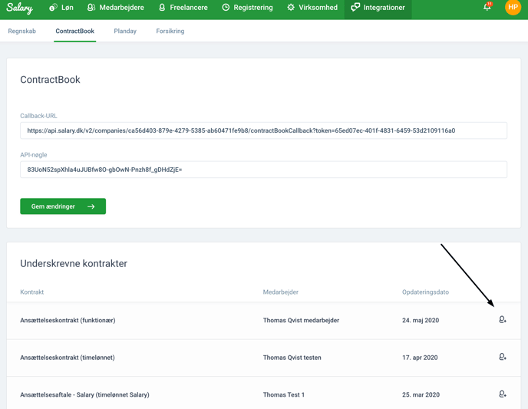Viewport: 528px width, 409px height.
Task: Click the puzzle icon beside Integrationer
Action: pyautogui.click(x=355, y=8)
